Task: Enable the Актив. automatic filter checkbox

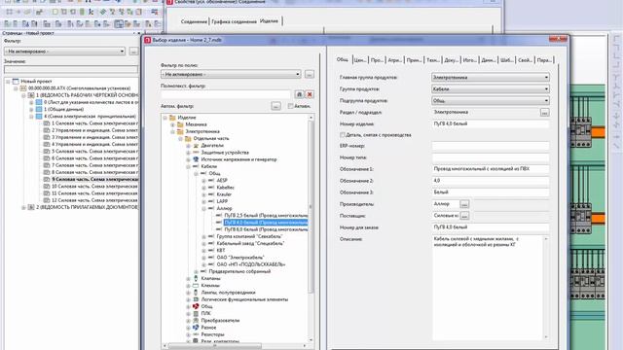Action: click(290, 106)
